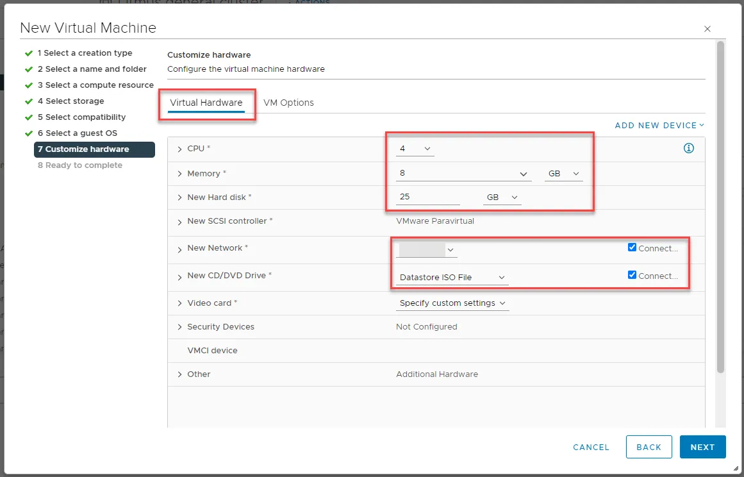Disable Connect for New CD/DVD Drive
Viewport: 744px width, 477px height.
tap(632, 274)
